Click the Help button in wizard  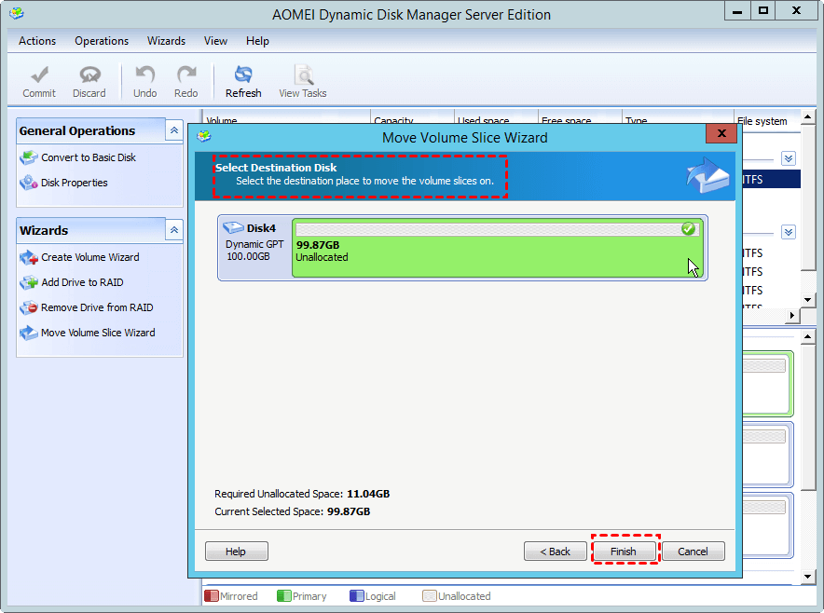click(x=236, y=551)
